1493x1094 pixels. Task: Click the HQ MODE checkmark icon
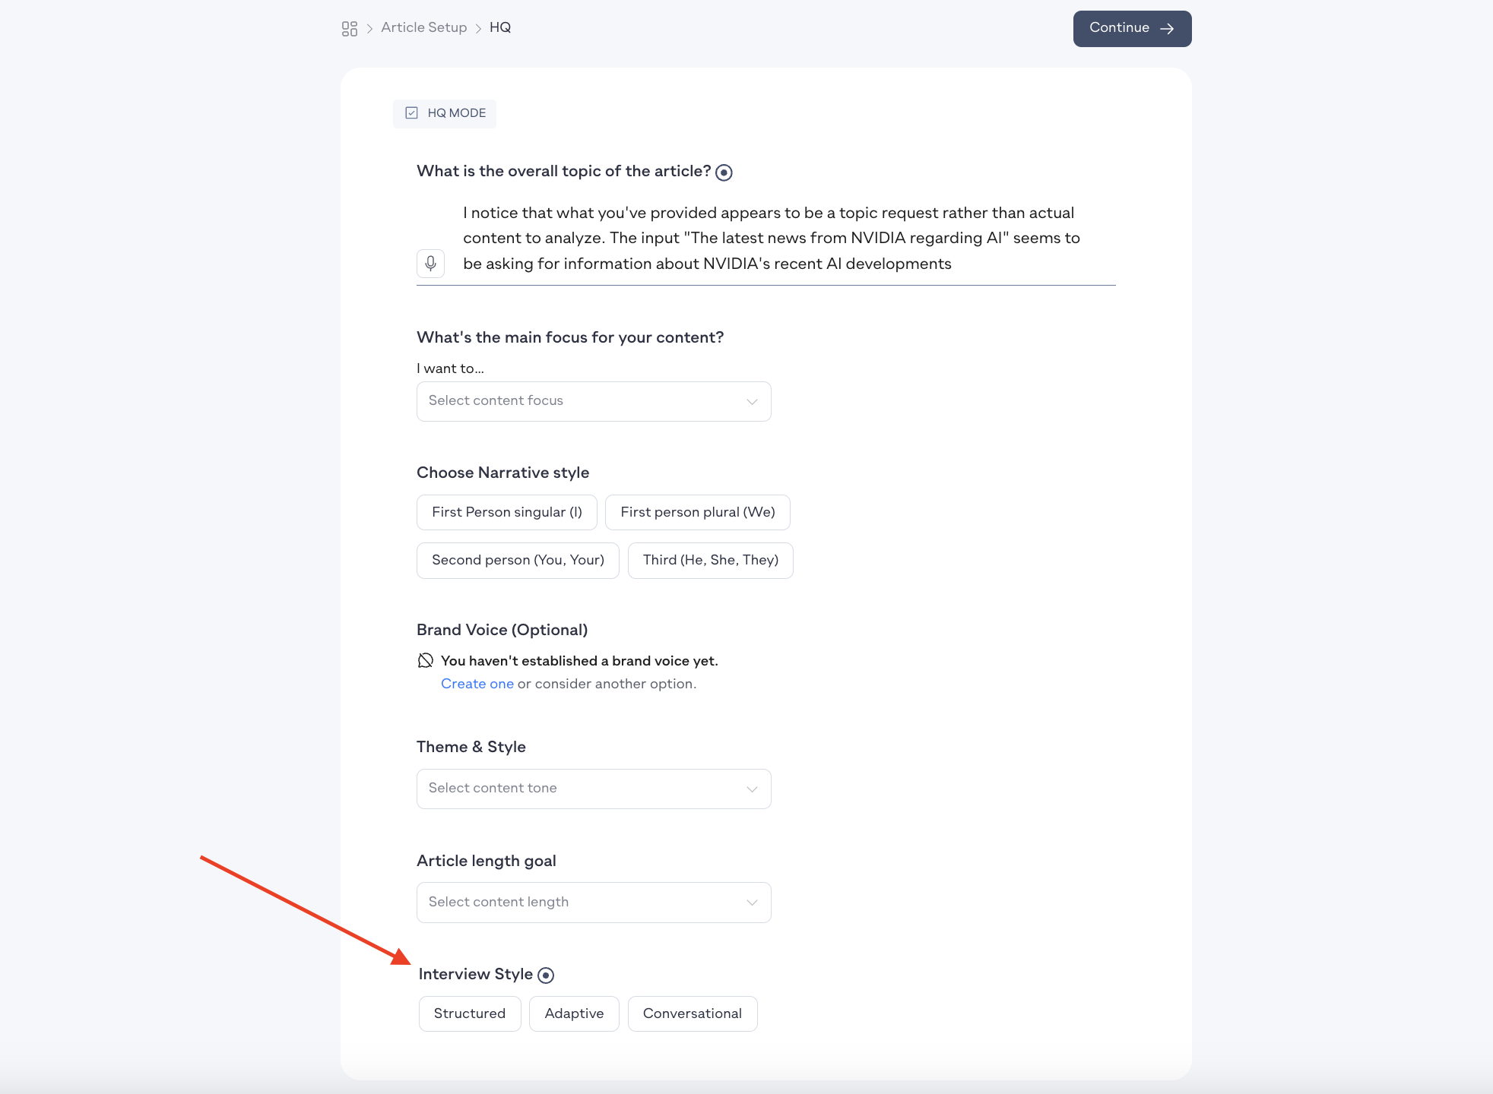point(411,113)
